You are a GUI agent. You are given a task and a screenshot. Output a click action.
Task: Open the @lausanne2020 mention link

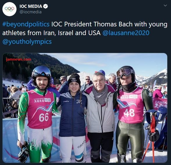[126, 33]
